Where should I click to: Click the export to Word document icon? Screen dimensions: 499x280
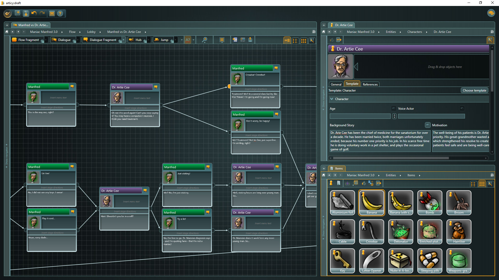pyautogui.click(x=235, y=40)
